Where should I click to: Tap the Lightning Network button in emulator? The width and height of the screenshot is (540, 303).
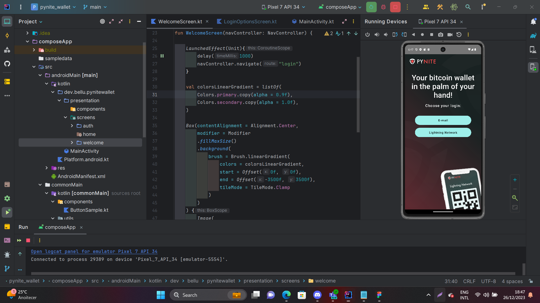(443, 133)
